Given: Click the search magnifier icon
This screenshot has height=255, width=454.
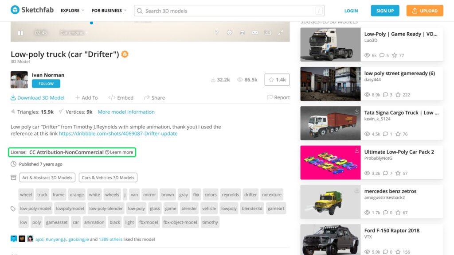Looking at the screenshot, I should click(x=140, y=11).
